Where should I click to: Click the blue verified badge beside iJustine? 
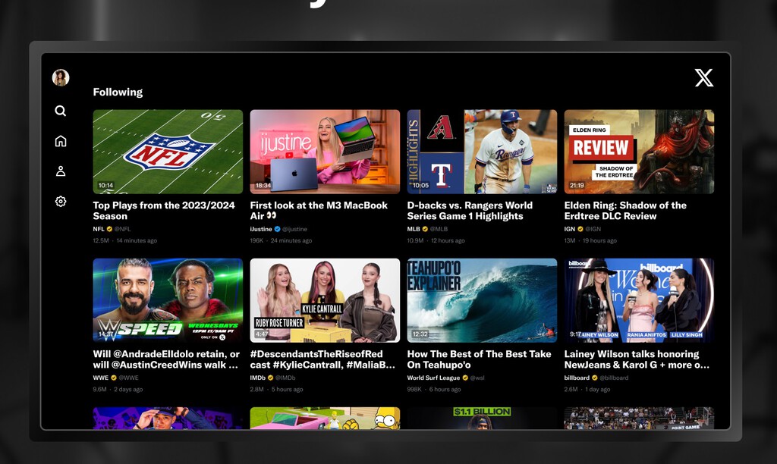(278, 229)
